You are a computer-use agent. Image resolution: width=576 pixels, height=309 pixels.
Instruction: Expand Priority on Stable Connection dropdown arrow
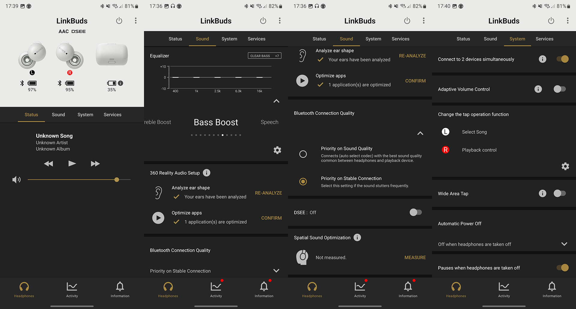(276, 271)
